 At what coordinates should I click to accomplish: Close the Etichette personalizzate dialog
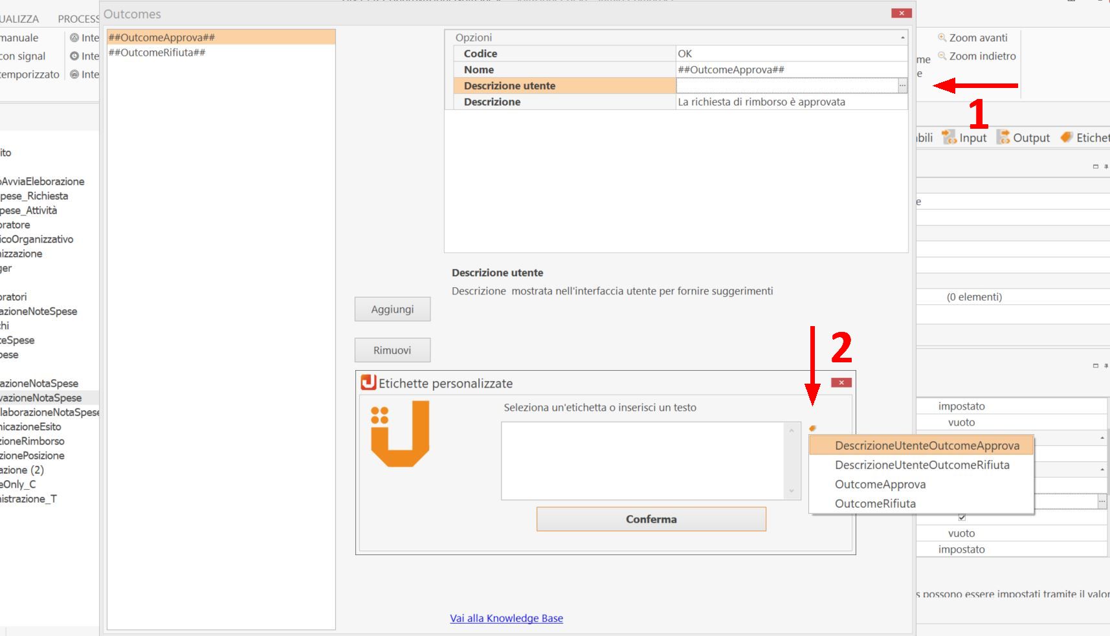841,382
